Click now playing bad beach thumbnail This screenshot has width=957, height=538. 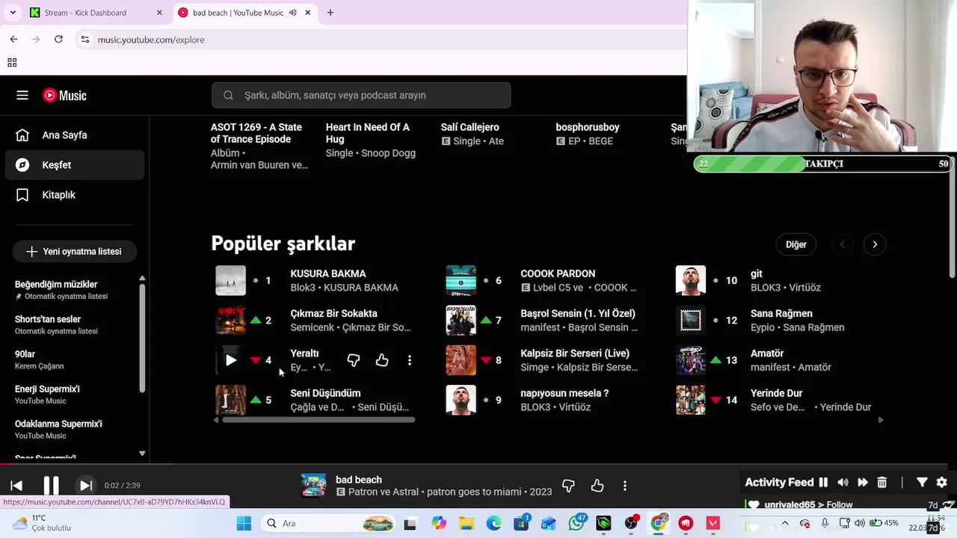[x=313, y=486]
